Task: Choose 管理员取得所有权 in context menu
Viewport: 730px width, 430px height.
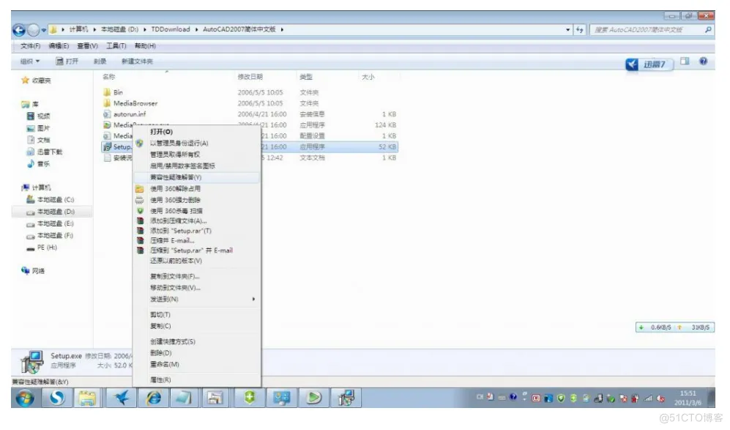Action: click(174, 155)
